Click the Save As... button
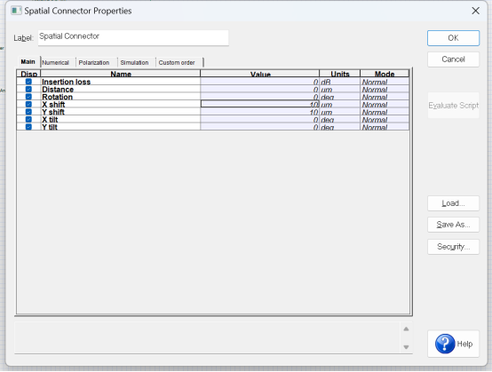492x372 pixels. [x=453, y=225]
